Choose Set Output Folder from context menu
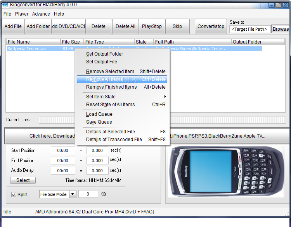 pos(122,54)
